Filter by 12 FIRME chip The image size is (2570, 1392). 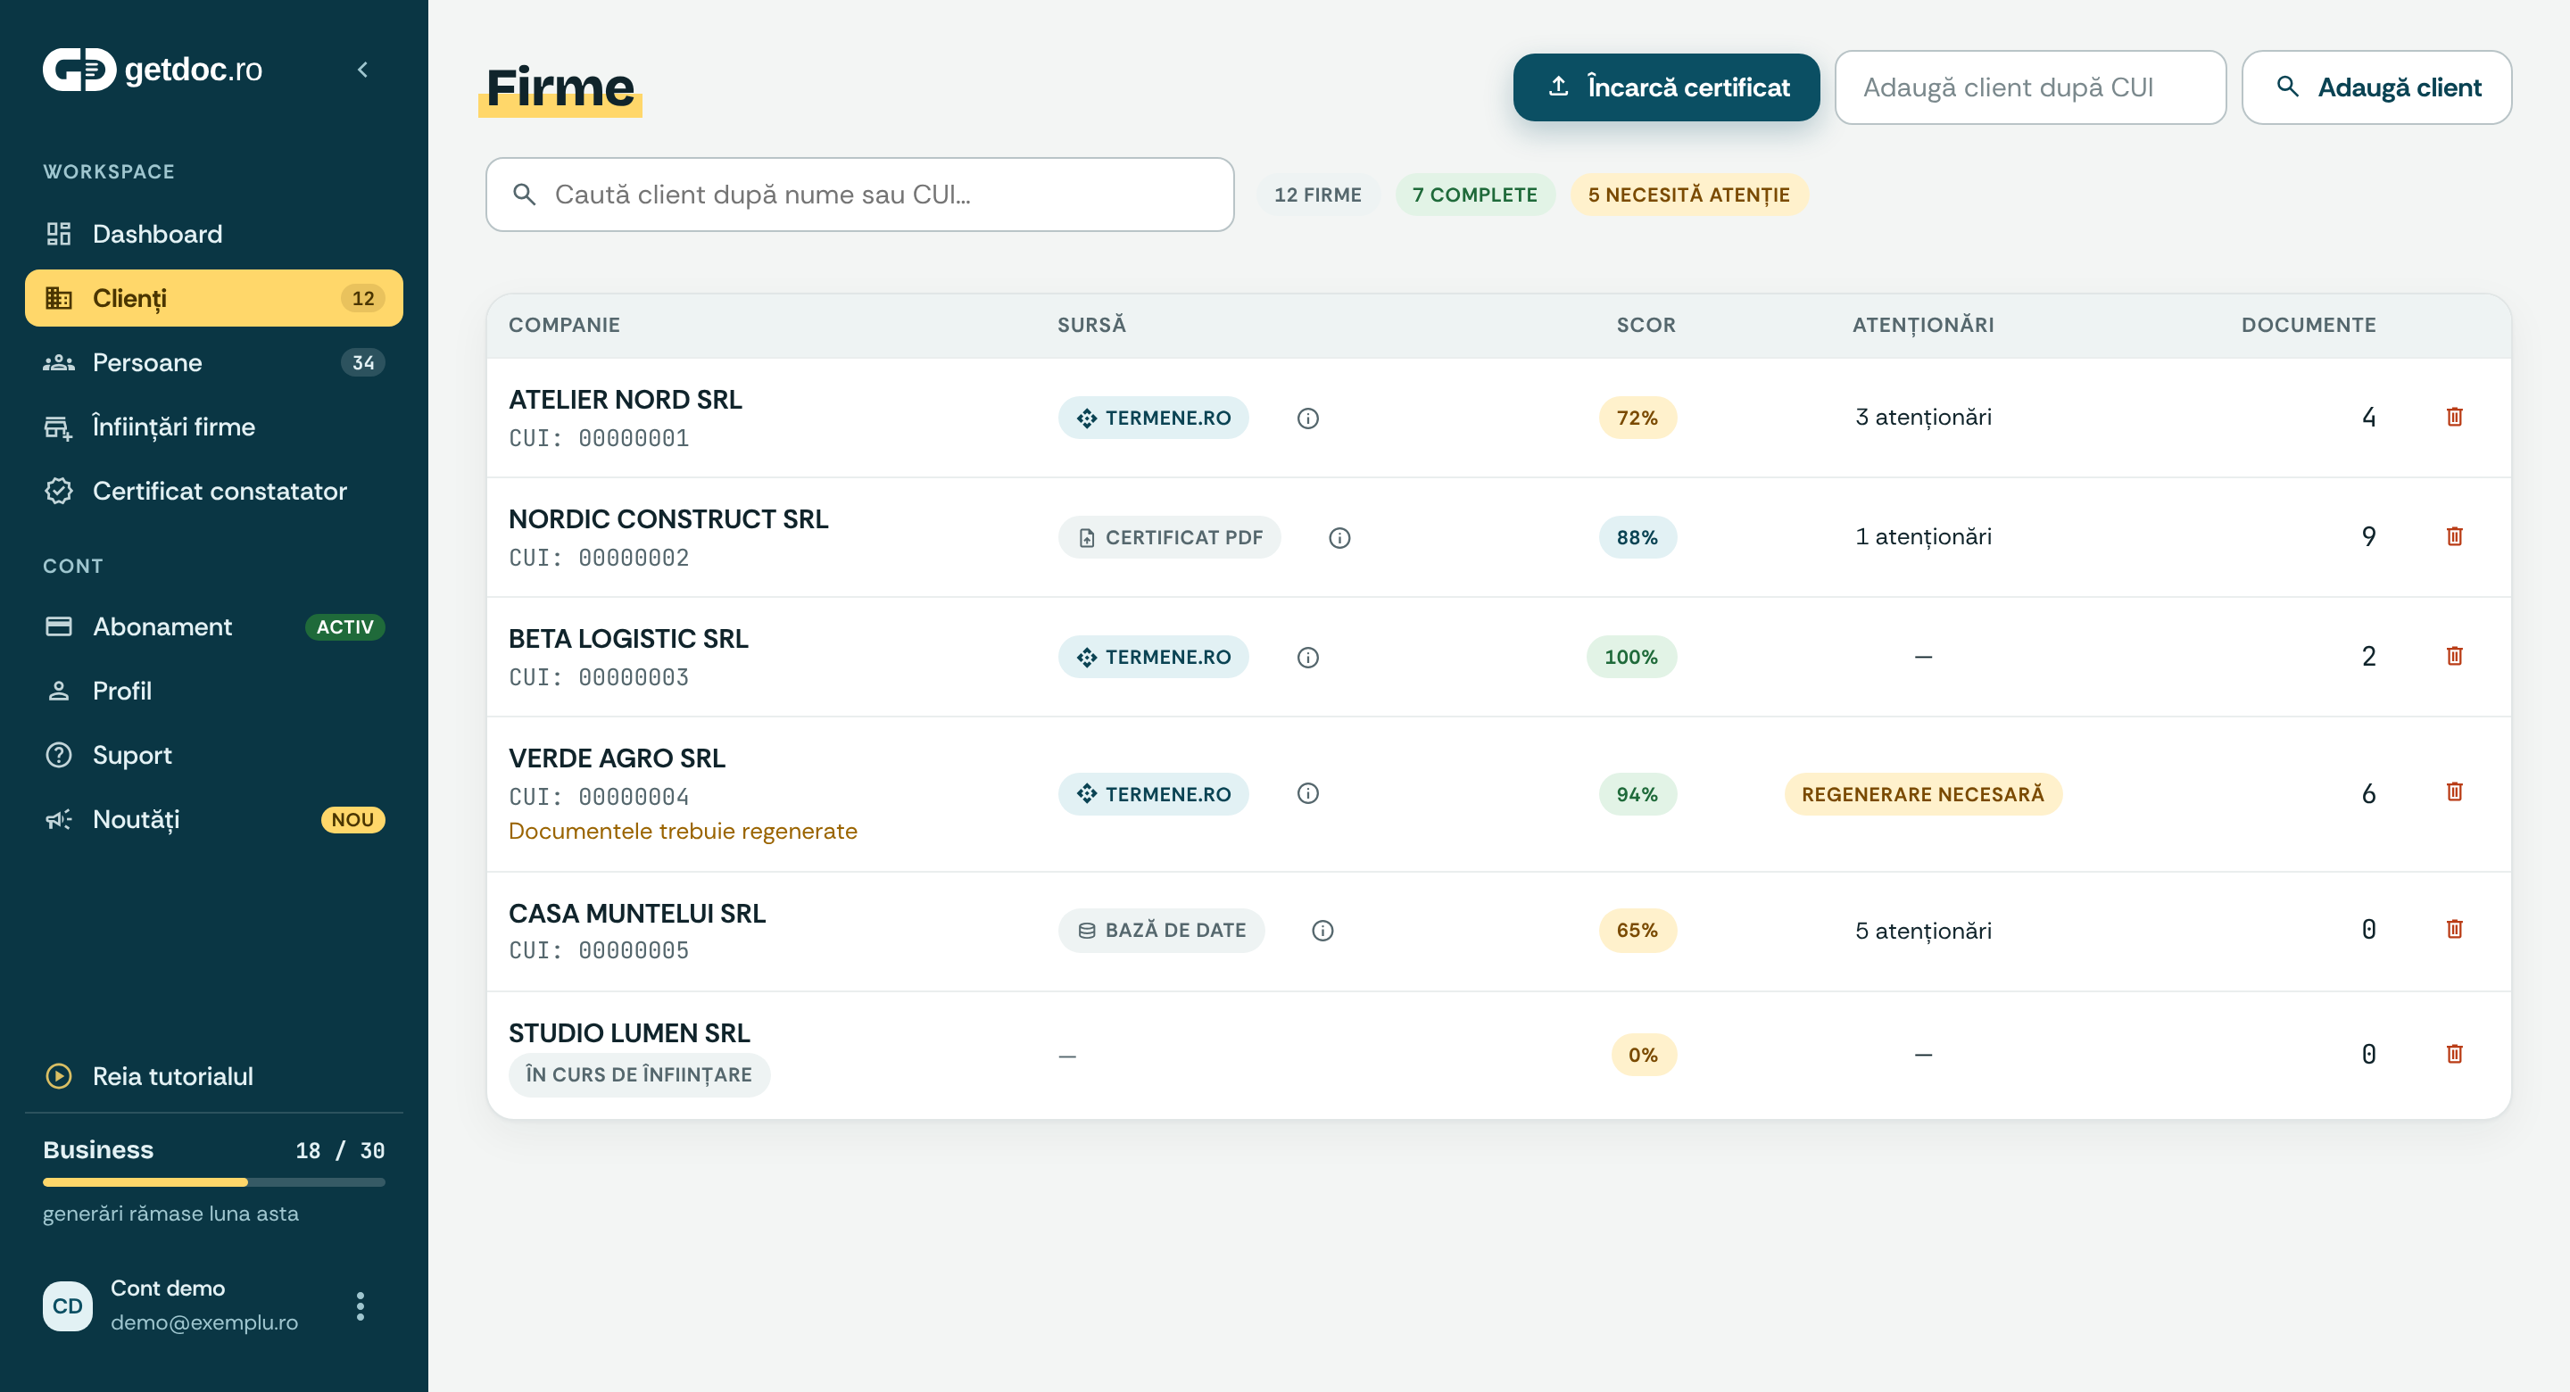point(1317,195)
